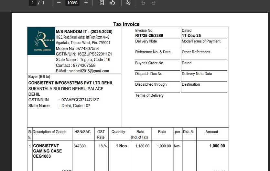Click the HSN code 847330

coord(80,146)
